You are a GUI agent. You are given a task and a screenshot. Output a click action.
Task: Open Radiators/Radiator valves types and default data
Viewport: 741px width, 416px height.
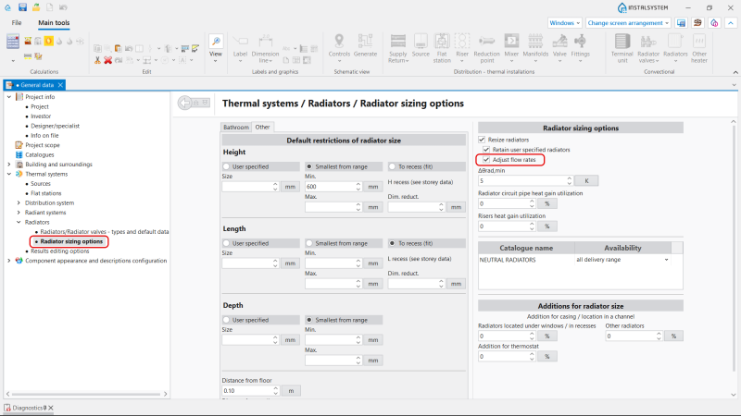tap(105, 232)
